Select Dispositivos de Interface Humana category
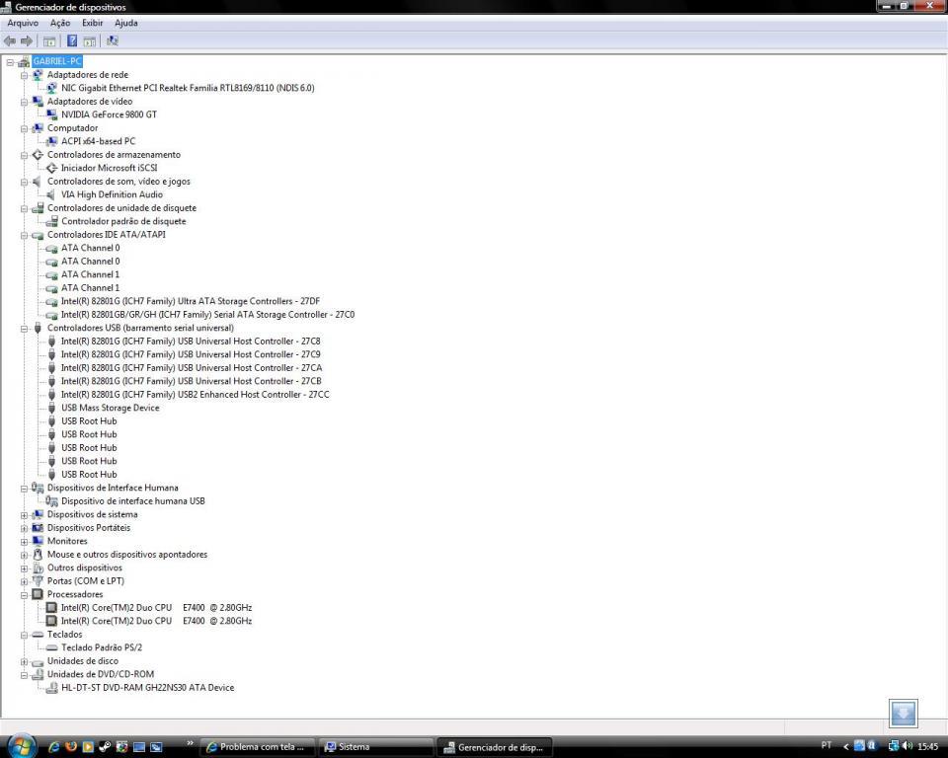 point(113,488)
